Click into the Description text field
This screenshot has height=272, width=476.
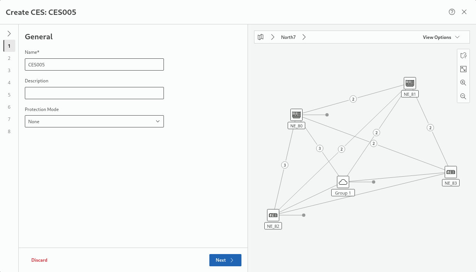(94, 93)
